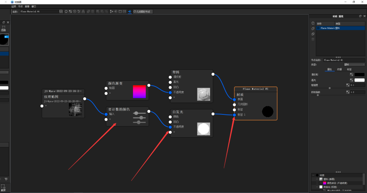Screen dimensions: 367x193
Task: Collapse the 材质 root tree node
Action: [x=313, y=175]
